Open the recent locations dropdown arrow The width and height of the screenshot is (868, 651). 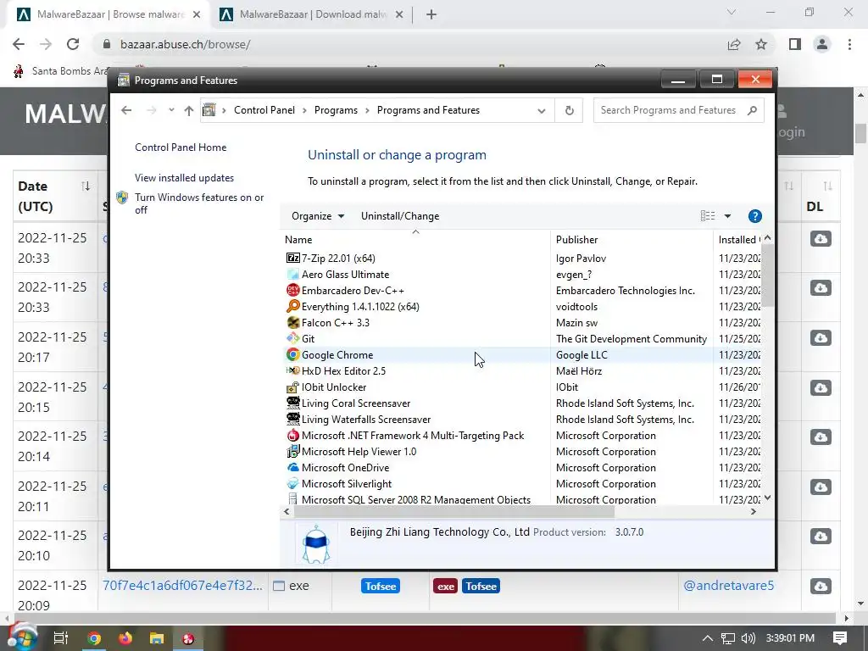point(171,110)
